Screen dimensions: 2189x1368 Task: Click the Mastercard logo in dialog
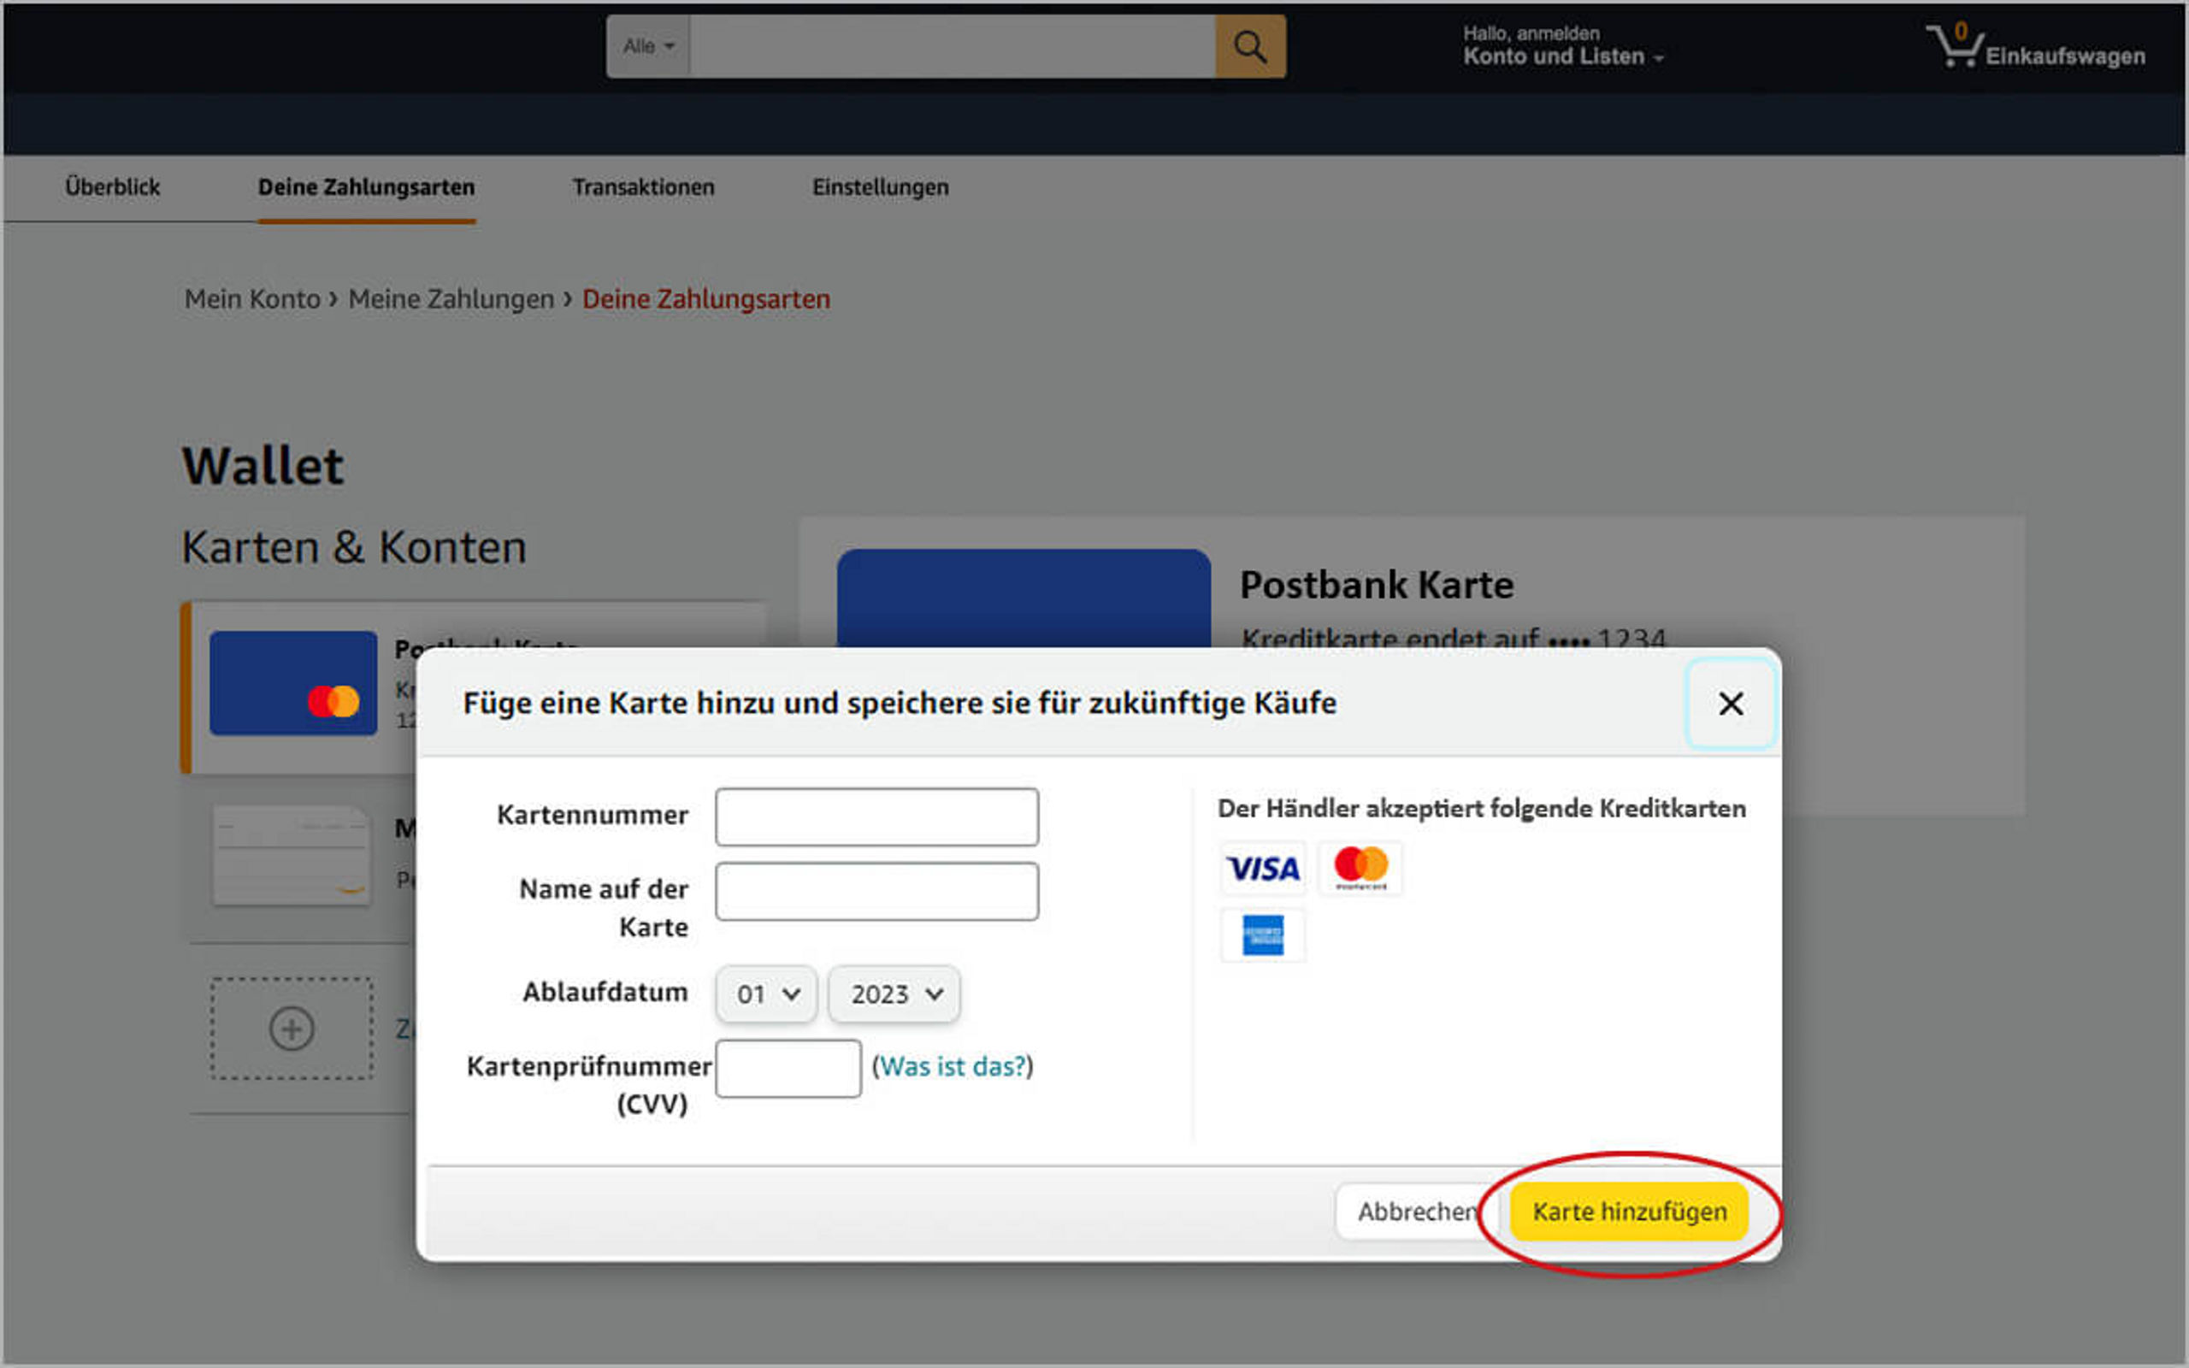[x=1360, y=868]
